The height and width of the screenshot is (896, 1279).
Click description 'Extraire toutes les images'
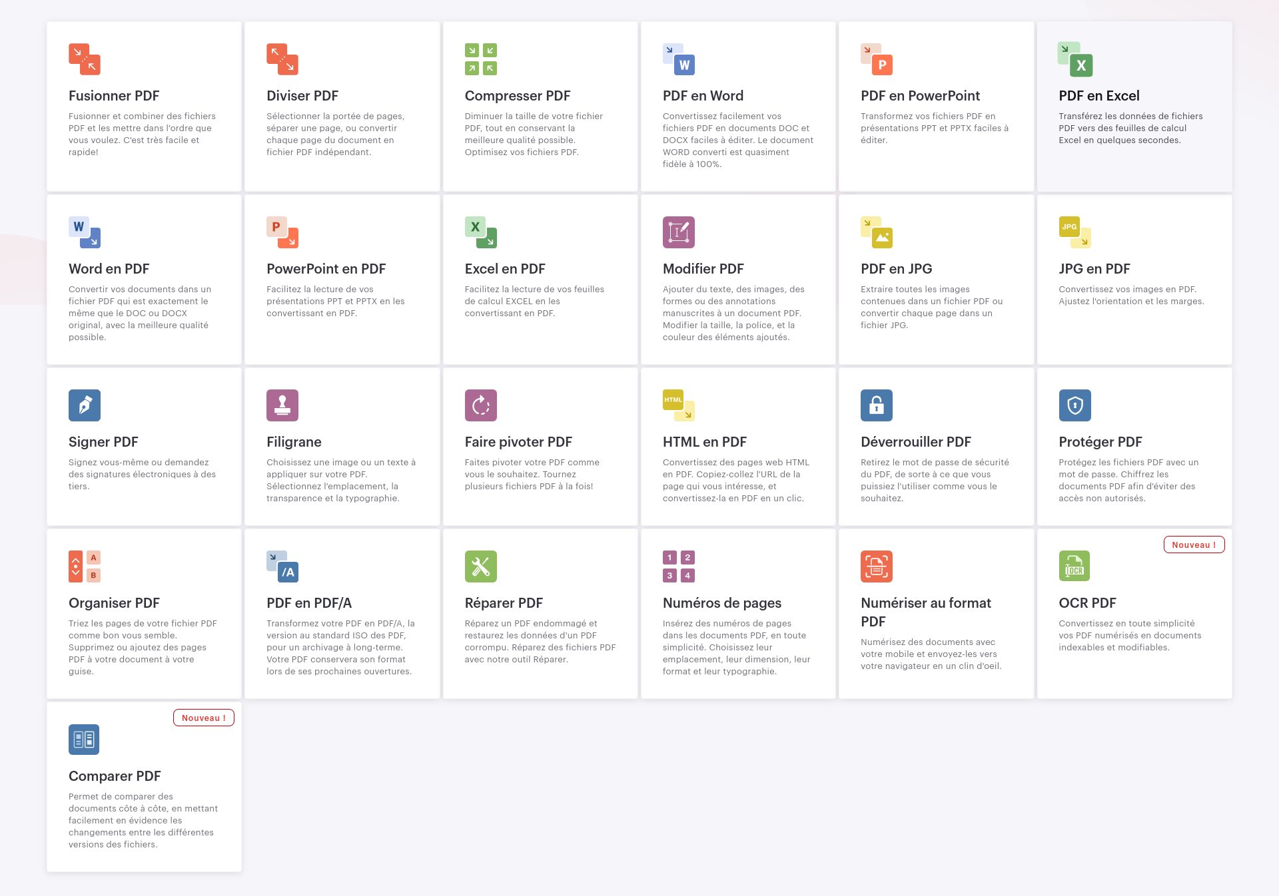point(915,289)
